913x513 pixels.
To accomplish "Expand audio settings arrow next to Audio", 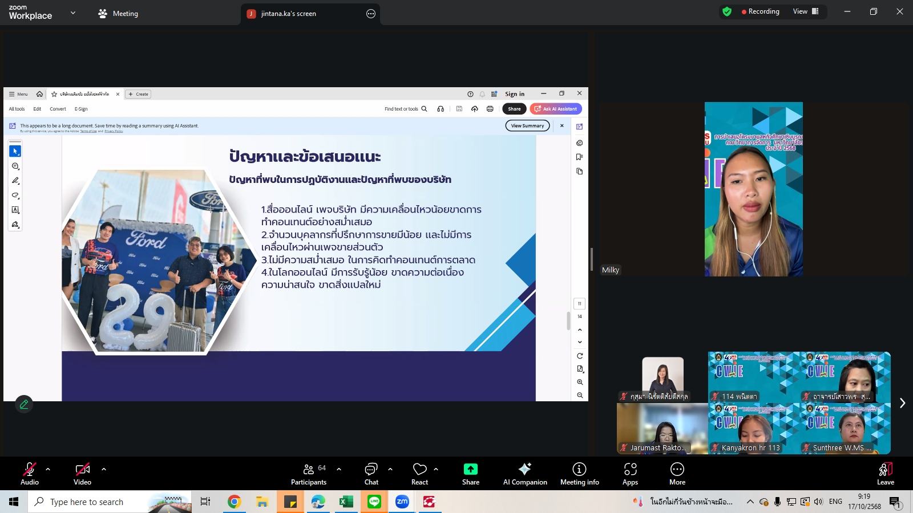I will pos(48,469).
